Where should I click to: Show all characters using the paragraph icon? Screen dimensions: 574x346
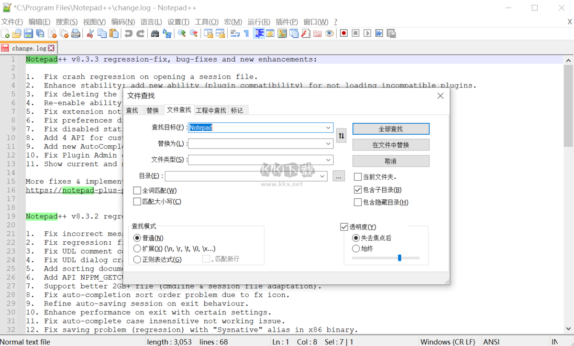point(245,33)
